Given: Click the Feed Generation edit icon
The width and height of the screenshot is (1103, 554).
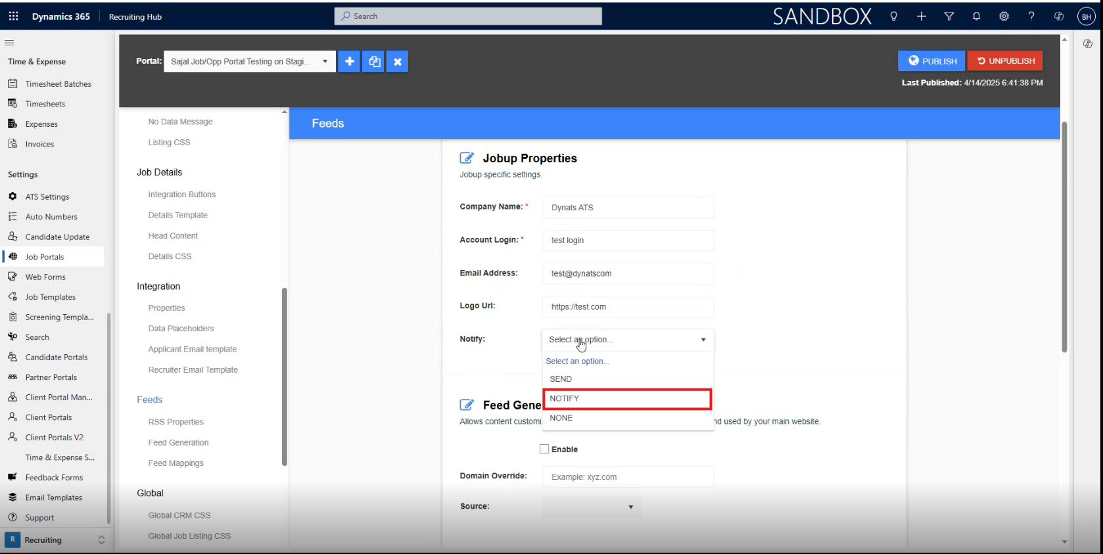Looking at the screenshot, I should pyautogui.click(x=467, y=405).
